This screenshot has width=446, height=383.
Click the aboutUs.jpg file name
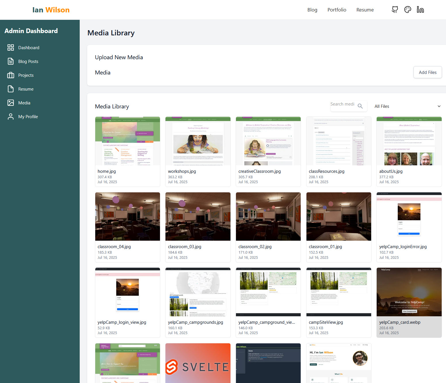coord(391,171)
